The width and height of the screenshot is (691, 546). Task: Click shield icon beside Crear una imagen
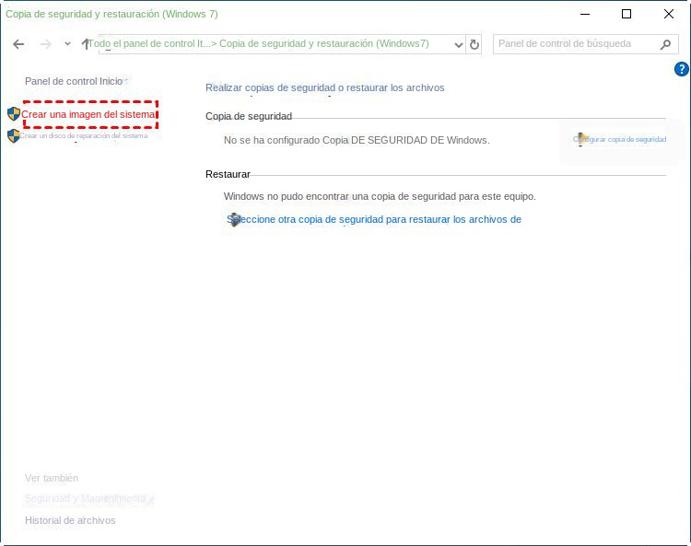[14, 114]
